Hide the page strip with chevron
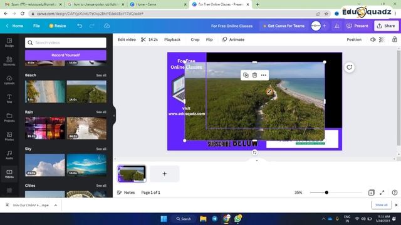Viewport: 401px width, 225px height. [257, 161]
